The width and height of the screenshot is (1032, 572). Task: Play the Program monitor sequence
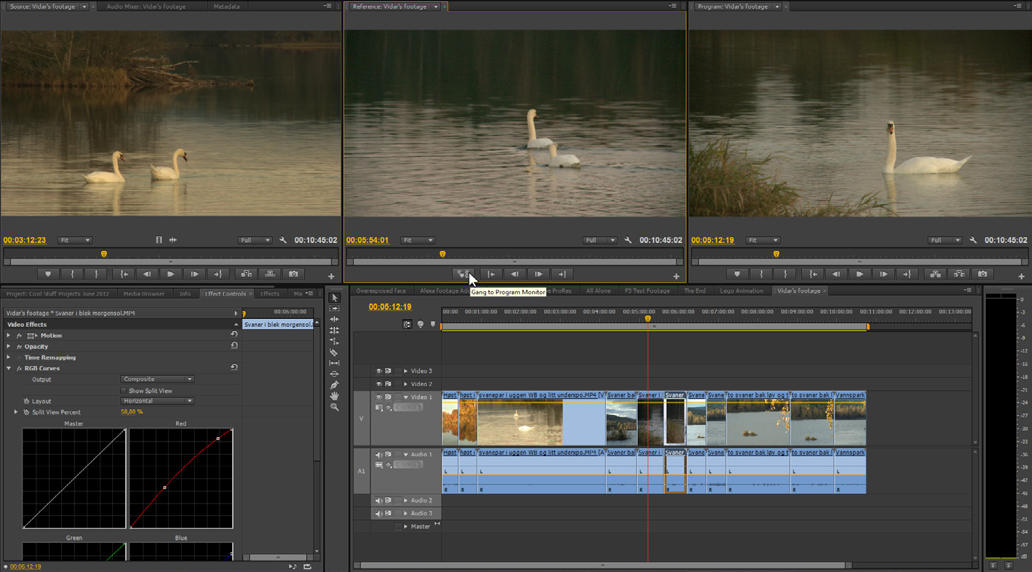[859, 274]
